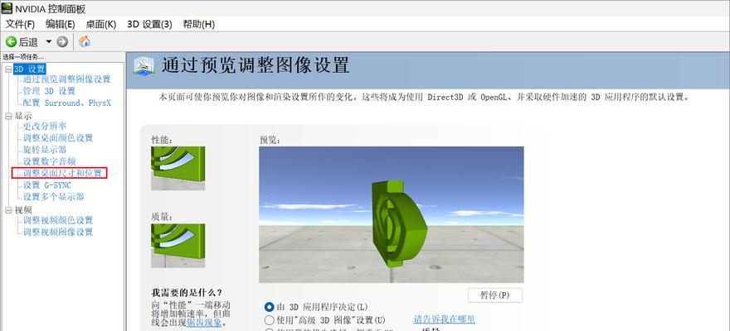Open the 请告诉我在哪里 link
The width and height of the screenshot is (730, 331).
point(444,319)
